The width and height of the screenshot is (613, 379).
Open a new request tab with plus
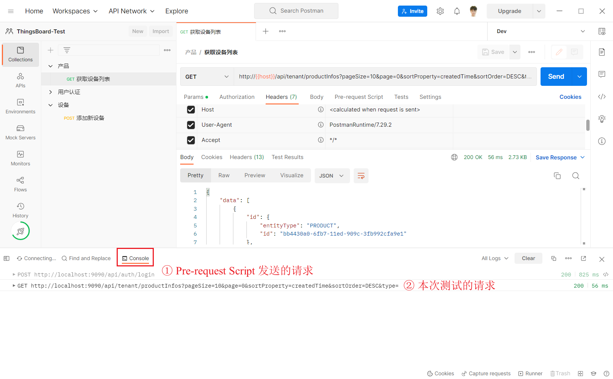[x=266, y=31]
